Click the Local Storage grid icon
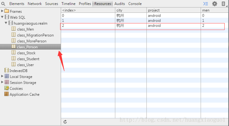The width and height of the screenshot is (229, 126). tap(7, 76)
